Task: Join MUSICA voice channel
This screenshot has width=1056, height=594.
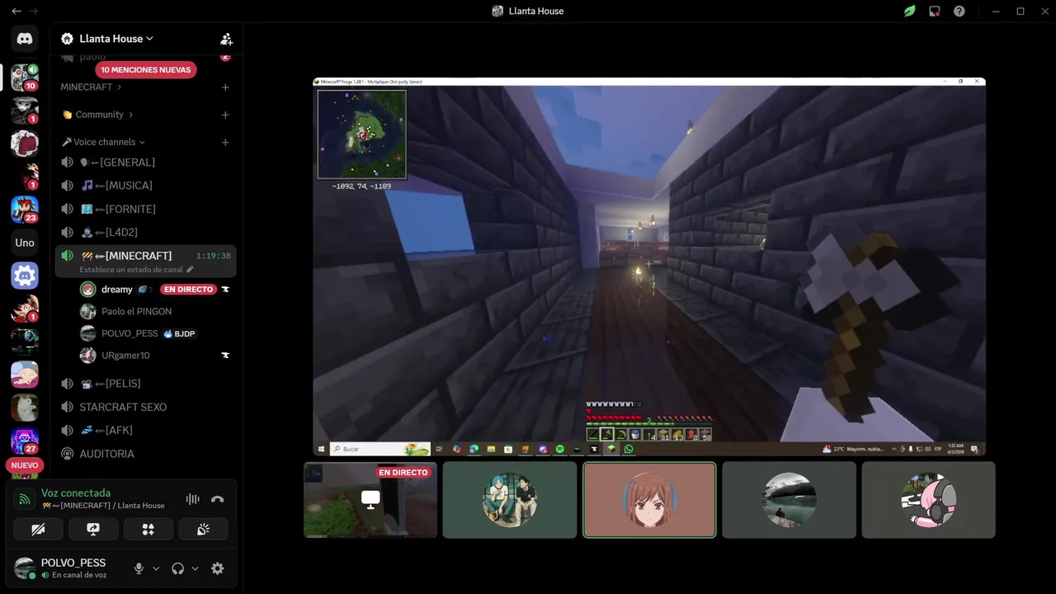Action: click(146, 186)
